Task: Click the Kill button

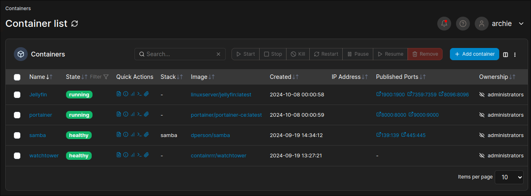Action: coord(298,54)
